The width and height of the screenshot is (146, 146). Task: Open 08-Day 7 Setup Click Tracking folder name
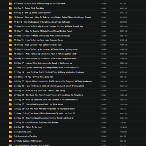(x=29, y=8)
